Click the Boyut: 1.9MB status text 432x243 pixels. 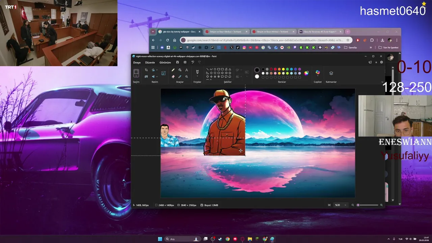tap(209, 205)
